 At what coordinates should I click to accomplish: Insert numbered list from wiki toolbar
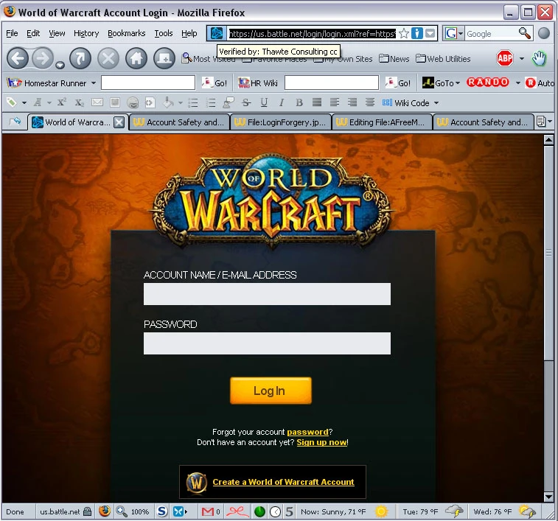[211, 103]
